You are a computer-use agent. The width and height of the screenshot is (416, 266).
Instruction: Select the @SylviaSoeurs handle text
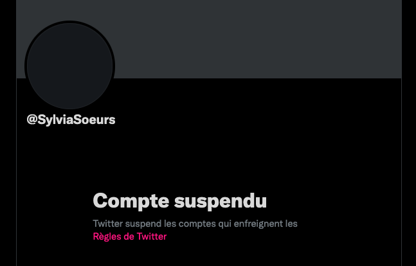71,120
